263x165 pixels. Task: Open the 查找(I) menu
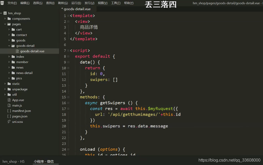[50, 3]
